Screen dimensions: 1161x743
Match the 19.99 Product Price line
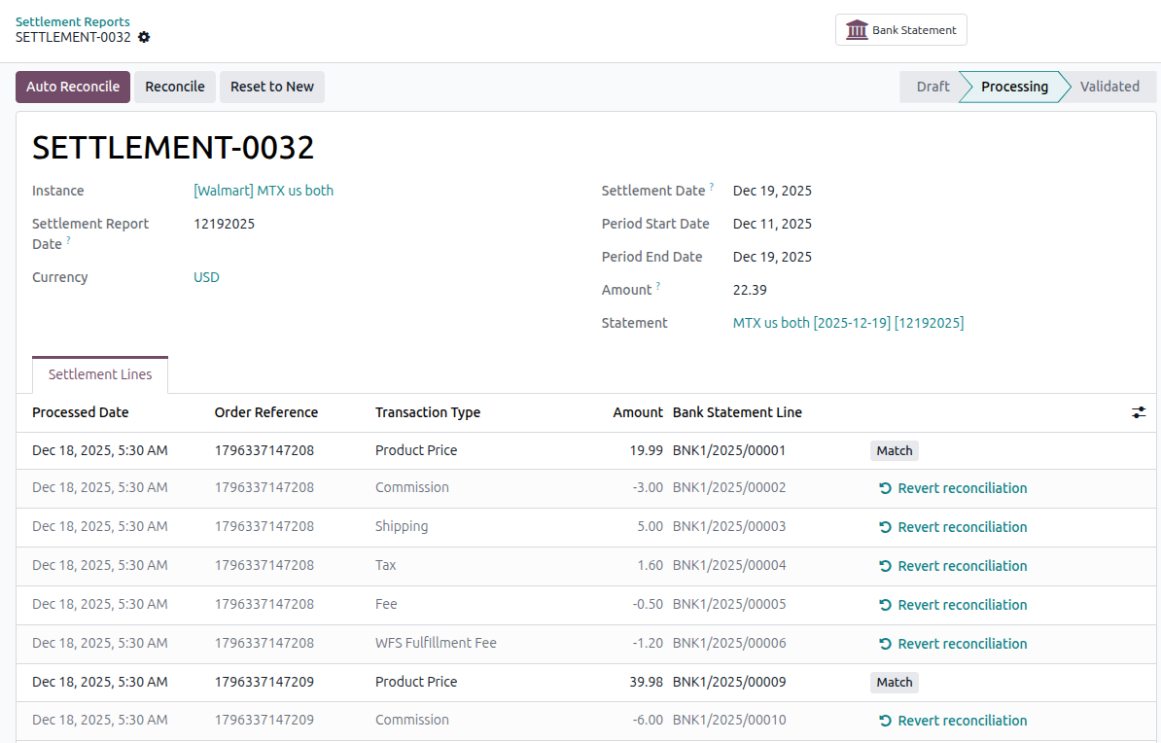tap(895, 450)
